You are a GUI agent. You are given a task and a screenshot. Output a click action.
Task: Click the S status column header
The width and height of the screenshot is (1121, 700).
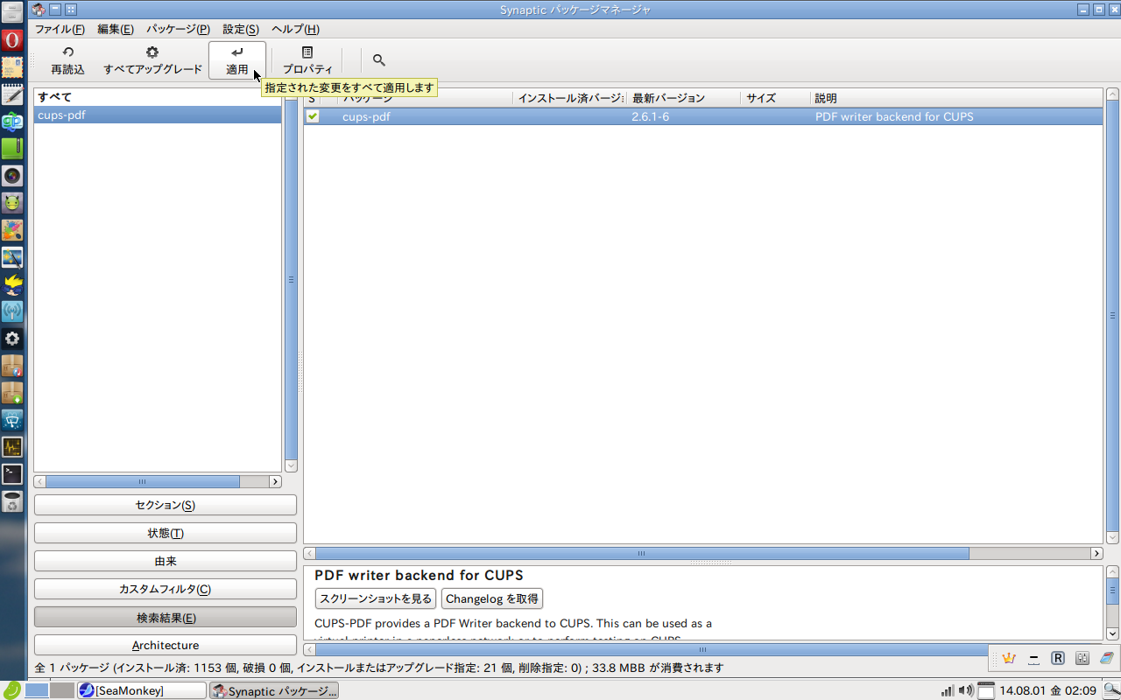coord(312,98)
